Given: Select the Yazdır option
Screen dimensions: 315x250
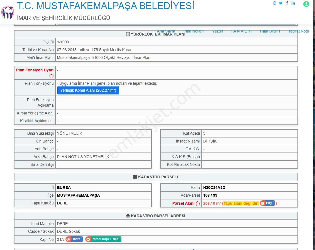Looking at the screenshot, I should (x=218, y=31).
